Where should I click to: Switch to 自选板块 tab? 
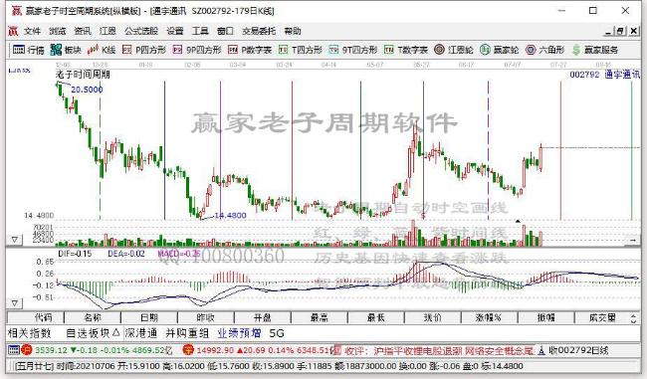point(93,333)
